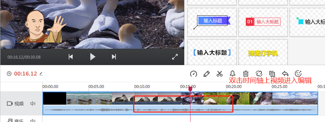Image resolution: width=325 pixels, height=122 pixels.
Task: Expand preview to fullscreen
Action: 175,57
